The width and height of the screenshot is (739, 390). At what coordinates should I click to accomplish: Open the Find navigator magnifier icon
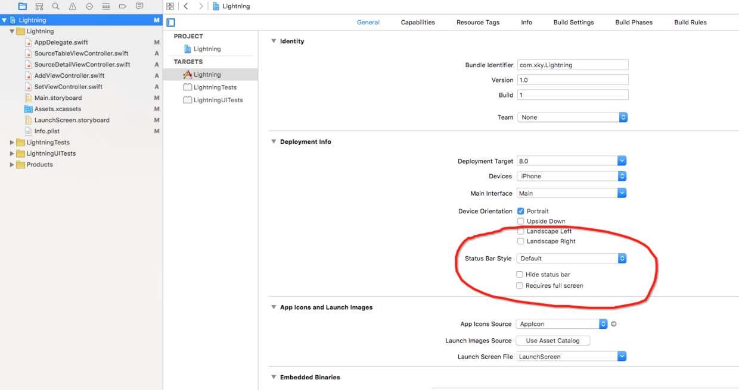56,7
